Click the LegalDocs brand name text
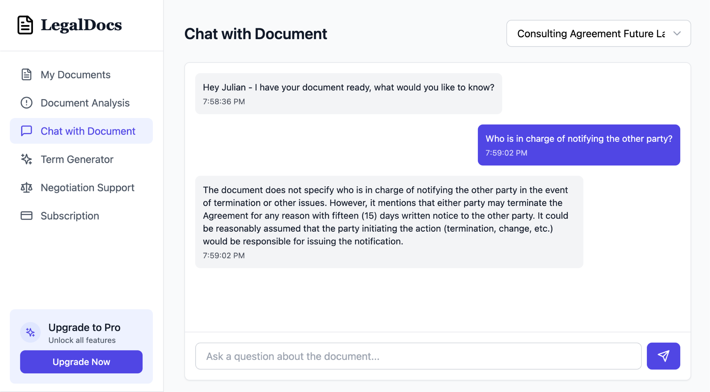 click(x=81, y=25)
